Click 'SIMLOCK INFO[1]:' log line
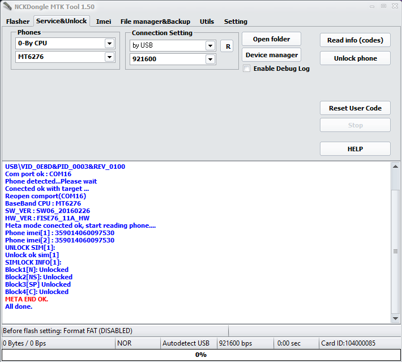 pos(33,262)
